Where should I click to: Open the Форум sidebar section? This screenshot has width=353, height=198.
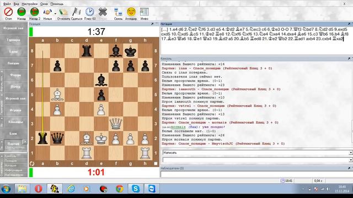[x=15, y=75]
